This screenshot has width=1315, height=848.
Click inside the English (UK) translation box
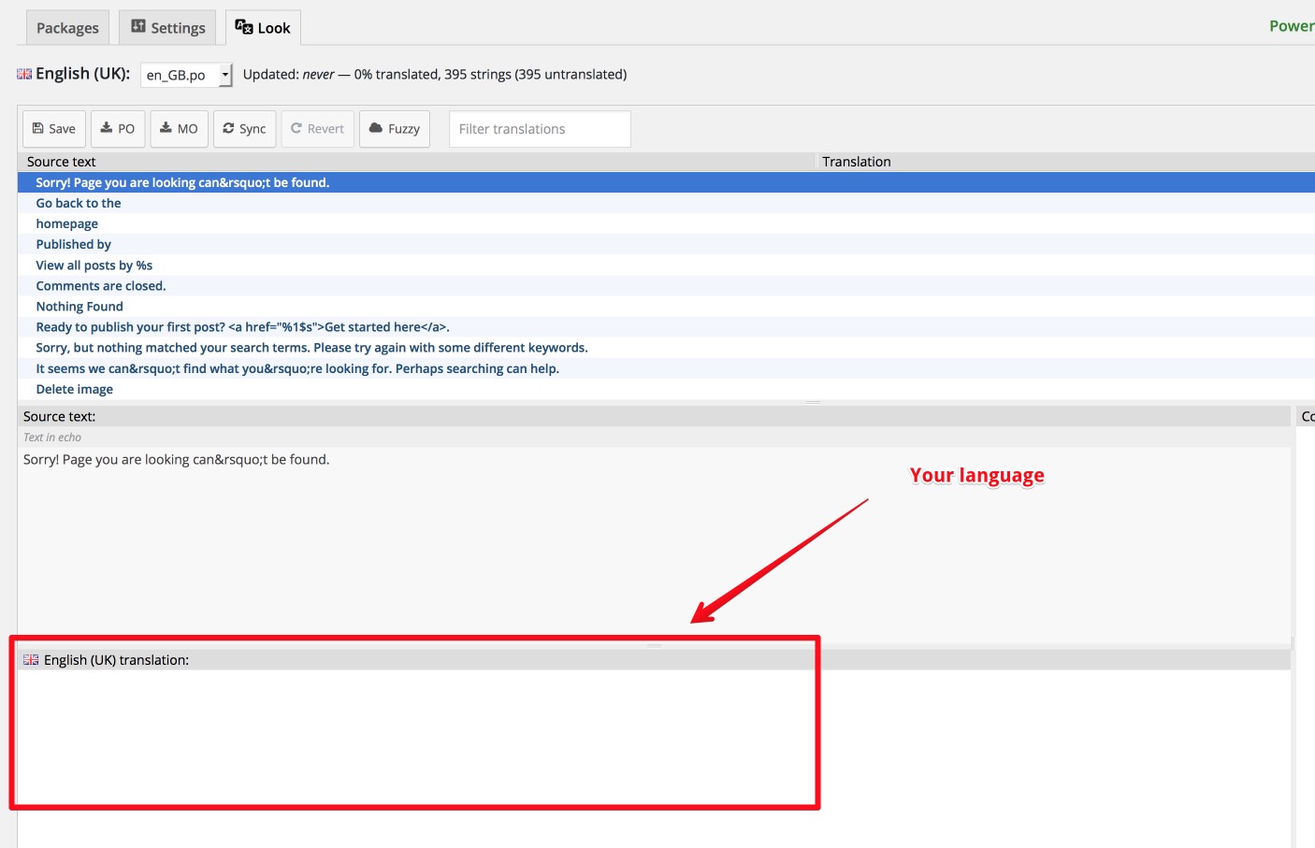point(654,757)
